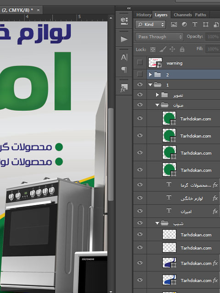
Task: Open the Paragraph panel icon
Action: [124, 70]
